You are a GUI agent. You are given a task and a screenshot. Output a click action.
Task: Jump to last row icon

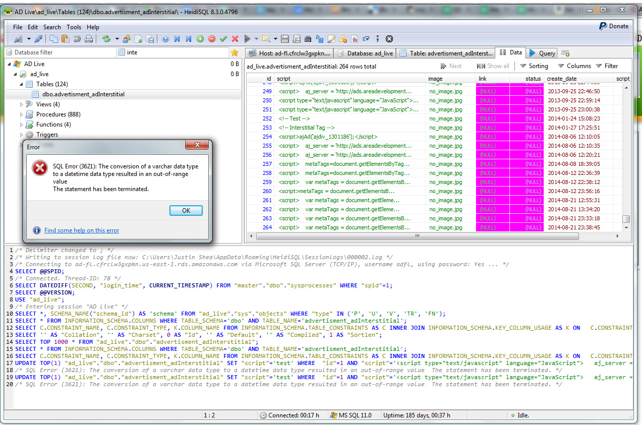click(189, 39)
